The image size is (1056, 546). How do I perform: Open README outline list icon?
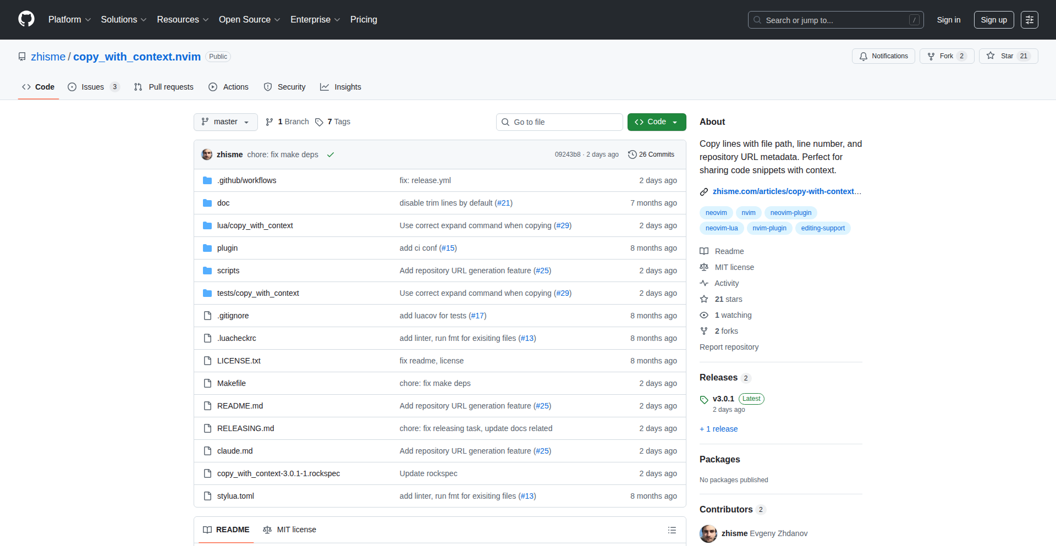[672, 530]
